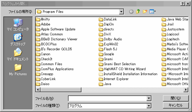Open マイ ドキュメント in places bar
The image size is (192, 112).
tap(18, 54)
